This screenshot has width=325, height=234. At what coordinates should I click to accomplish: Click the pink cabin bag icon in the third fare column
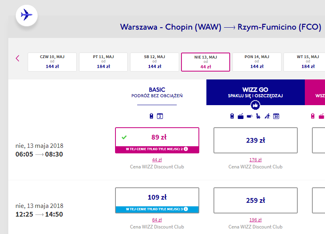[313, 116]
